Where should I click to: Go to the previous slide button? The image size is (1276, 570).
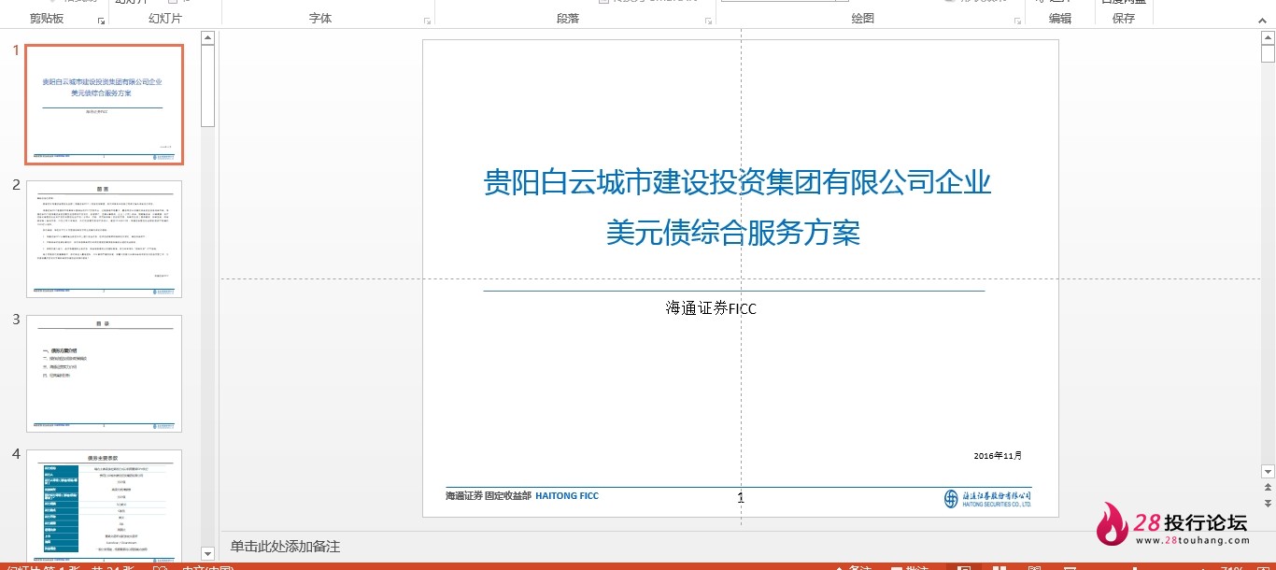click(1268, 489)
